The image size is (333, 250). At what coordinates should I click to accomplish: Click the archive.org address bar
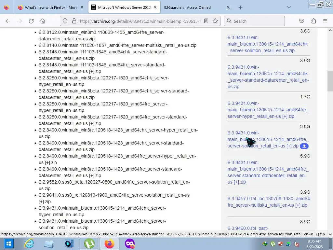pos(140,21)
